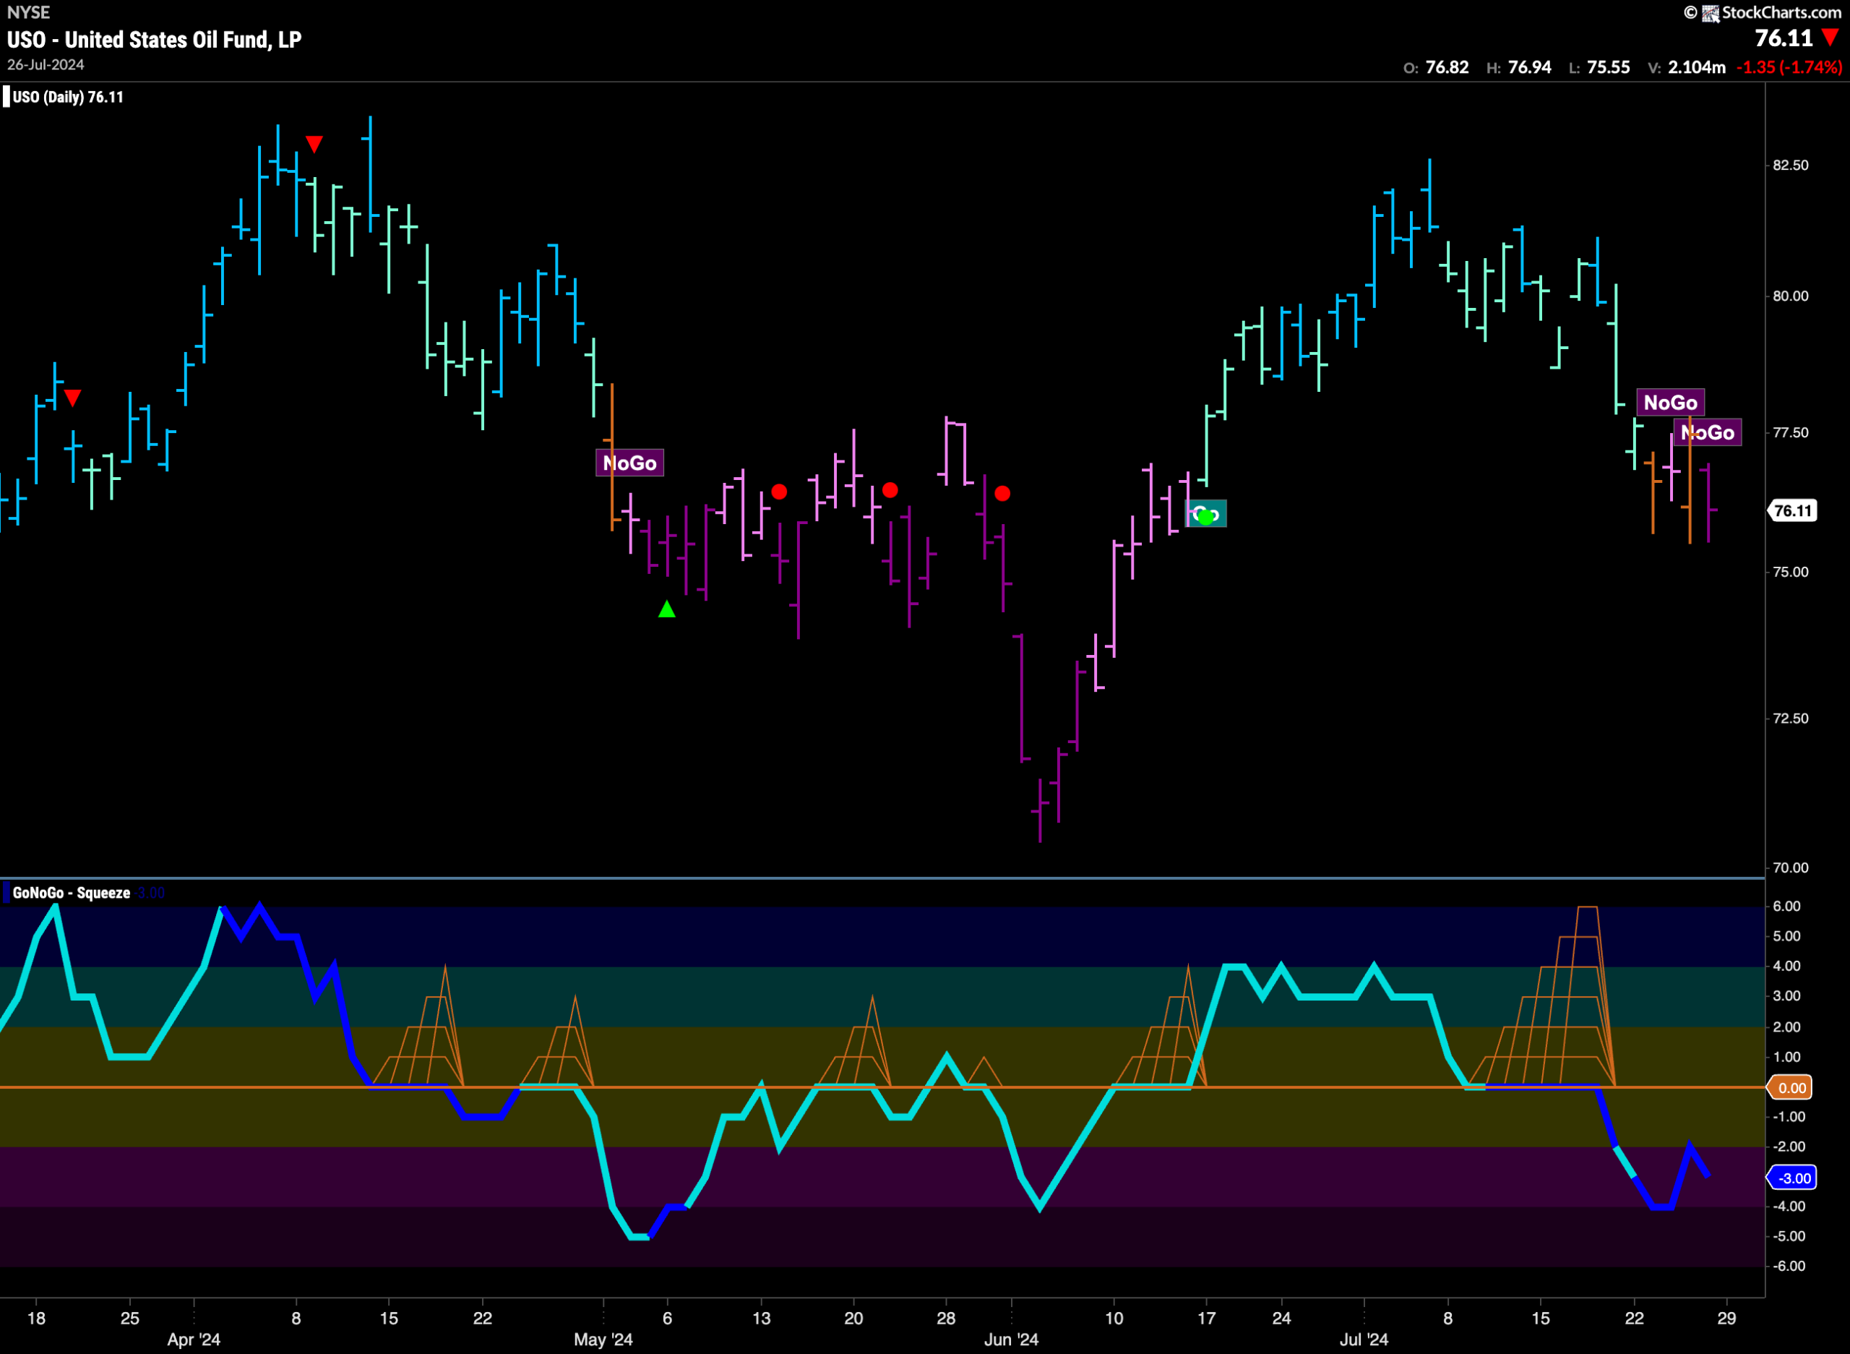Click the white legend swatch beside USO (Daily)
The height and width of the screenshot is (1354, 1850).
(x=7, y=97)
